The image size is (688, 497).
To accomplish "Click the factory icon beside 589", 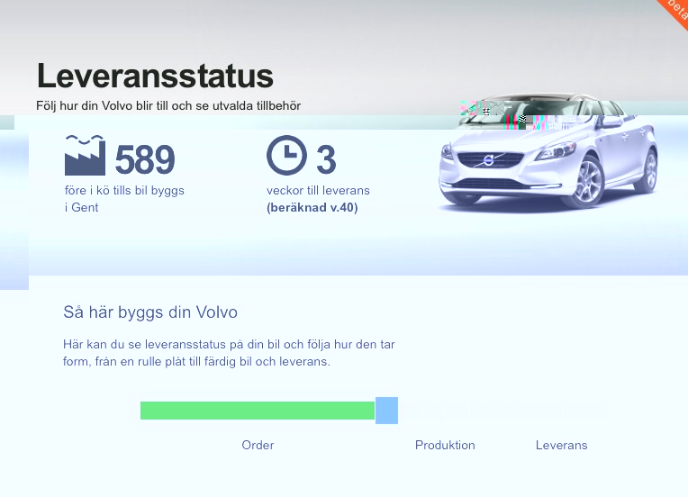I will (85, 156).
